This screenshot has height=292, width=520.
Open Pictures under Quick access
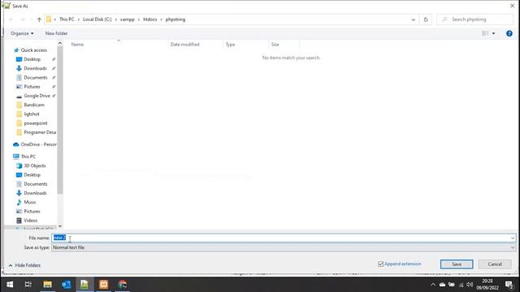tap(32, 87)
